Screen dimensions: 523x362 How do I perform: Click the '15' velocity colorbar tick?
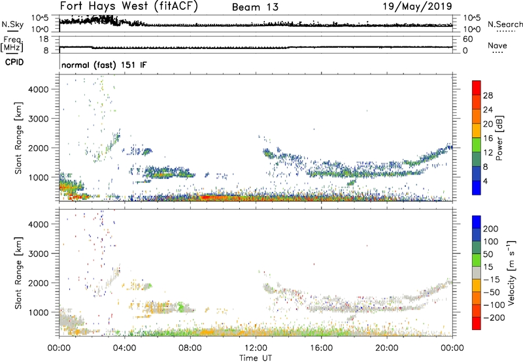pyautogui.click(x=488, y=267)
